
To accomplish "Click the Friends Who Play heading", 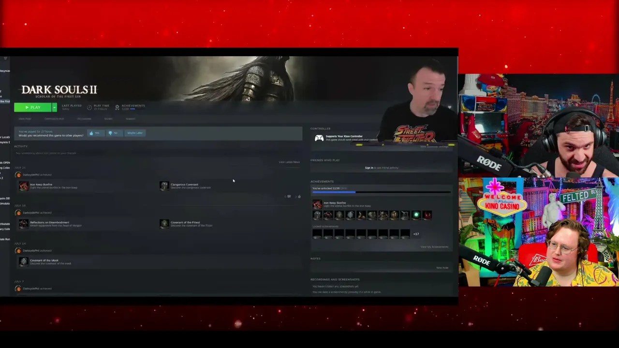I will (x=325, y=160).
